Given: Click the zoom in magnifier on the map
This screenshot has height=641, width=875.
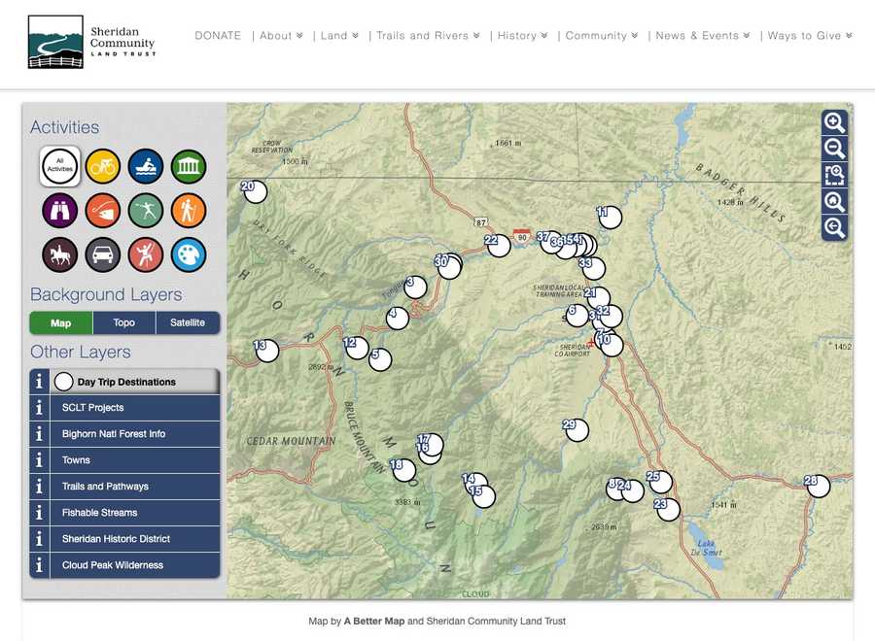Looking at the screenshot, I should (x=834, y=122).
